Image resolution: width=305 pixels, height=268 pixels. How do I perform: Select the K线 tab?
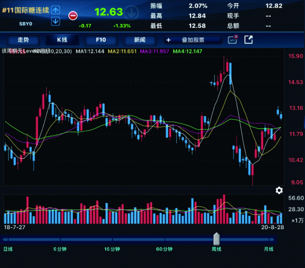(x=62, y=40)
